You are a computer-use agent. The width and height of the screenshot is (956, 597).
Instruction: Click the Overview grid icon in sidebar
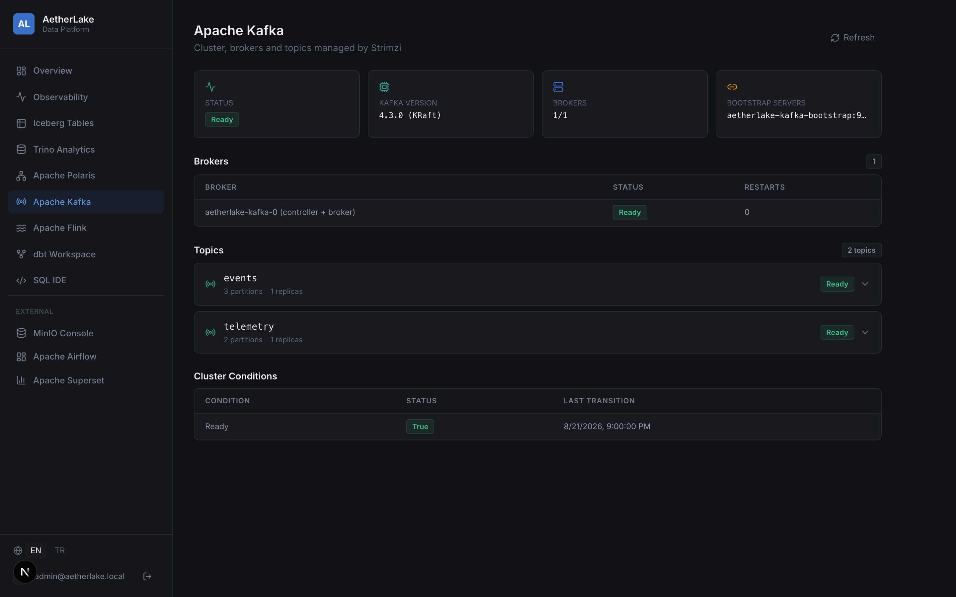click(x=21, y=71)
